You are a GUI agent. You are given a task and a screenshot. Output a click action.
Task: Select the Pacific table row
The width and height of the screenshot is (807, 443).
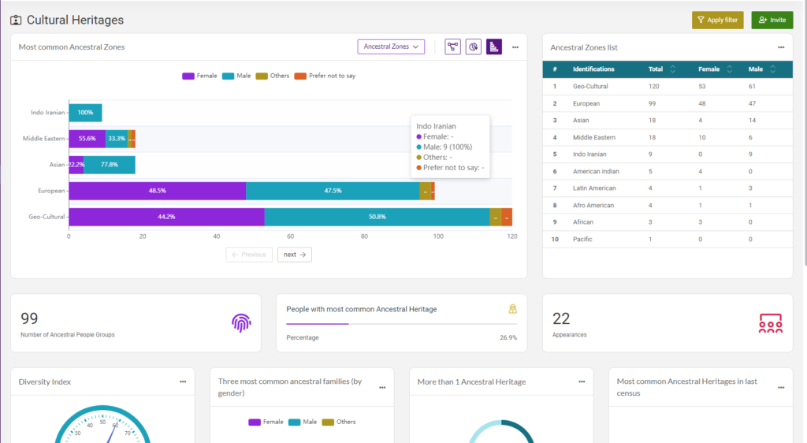668,240
